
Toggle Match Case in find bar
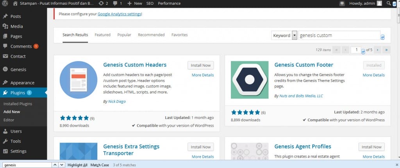[100, 165]
